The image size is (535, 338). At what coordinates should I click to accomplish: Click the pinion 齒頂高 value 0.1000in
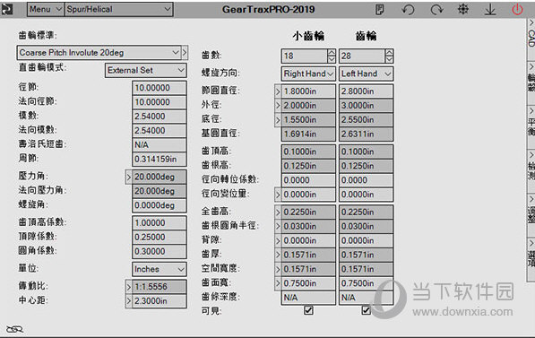[x=308, y=152]
